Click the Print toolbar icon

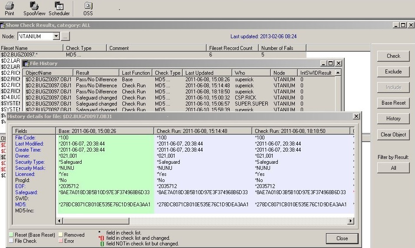pyautogui.click(x=10, y=9)
